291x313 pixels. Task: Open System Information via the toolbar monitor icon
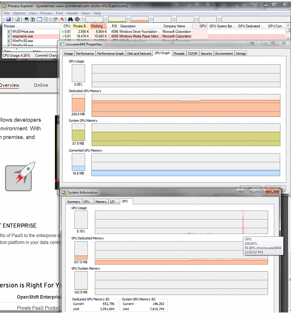(x=26, y=19)
